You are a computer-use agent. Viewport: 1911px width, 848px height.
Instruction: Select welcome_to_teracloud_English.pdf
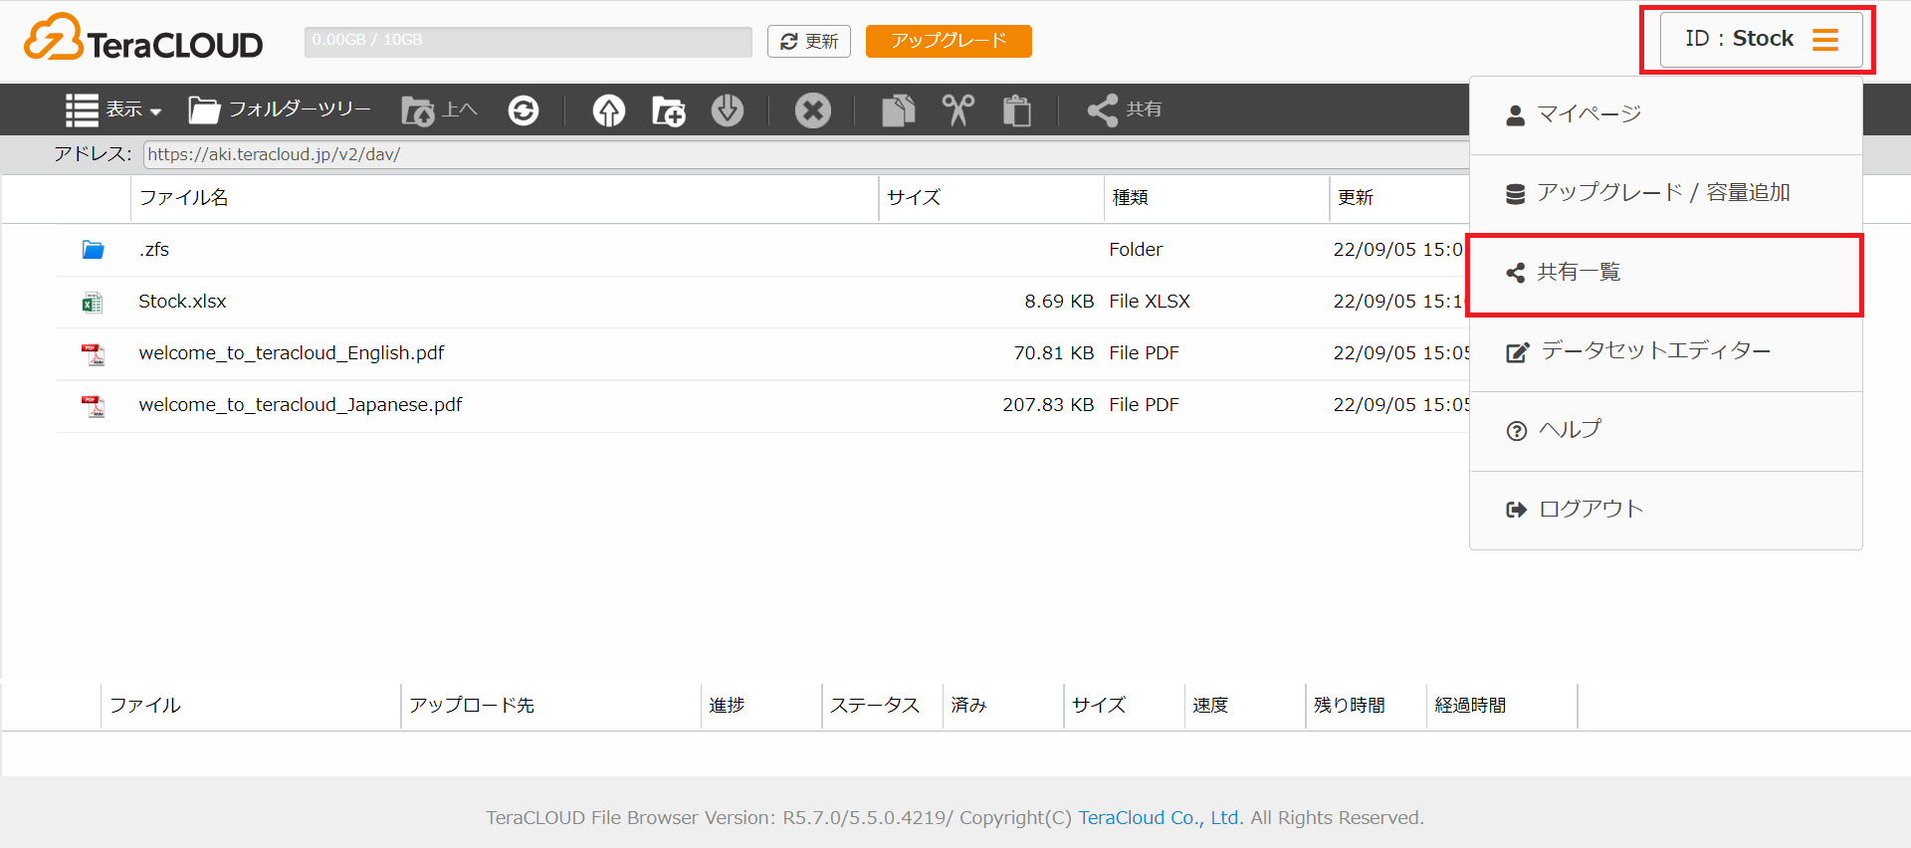292,353
